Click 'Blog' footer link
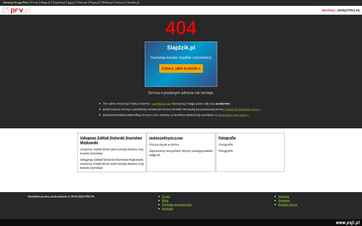The image size is (362, 226). (165, 201)
